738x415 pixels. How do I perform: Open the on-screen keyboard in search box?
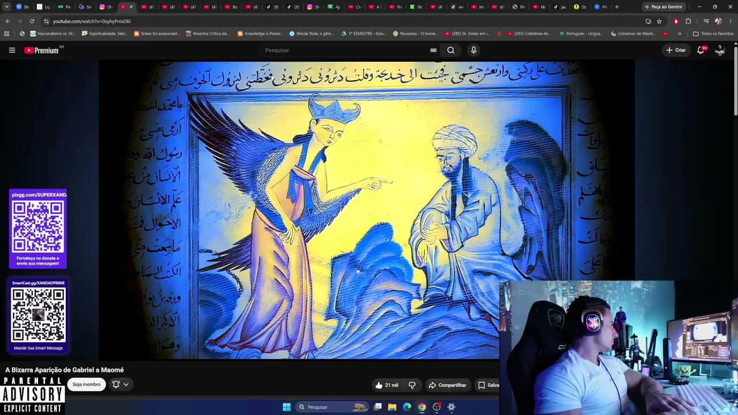[x=433, y=50]
